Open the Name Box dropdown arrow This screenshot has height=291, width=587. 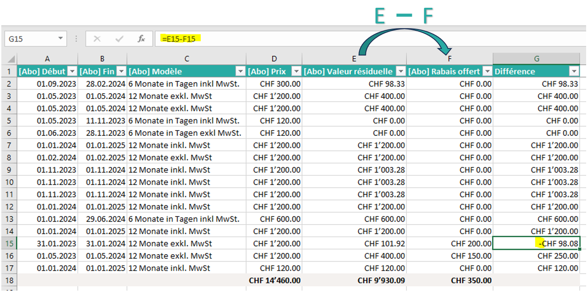click(x=60, y=39)
